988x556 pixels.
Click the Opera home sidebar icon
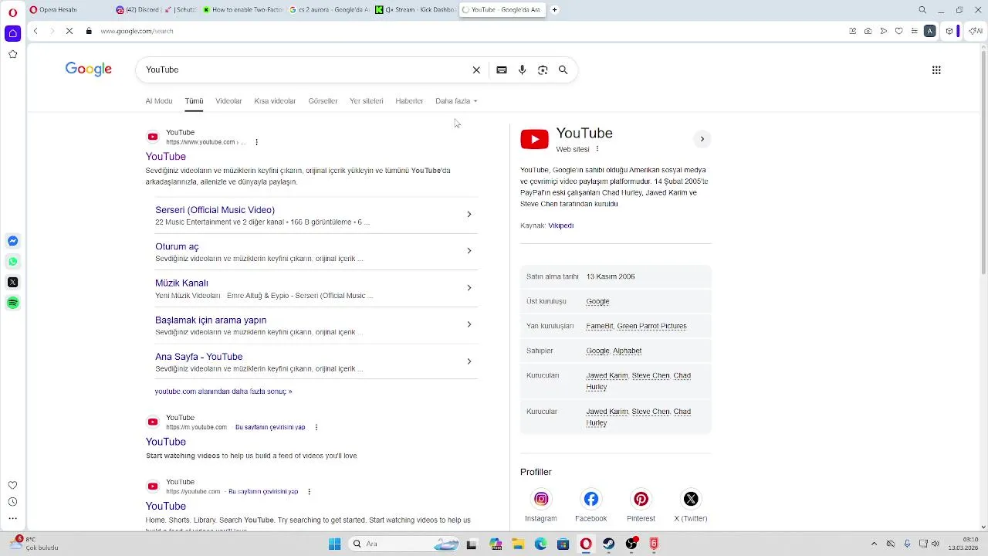point(12,33)
